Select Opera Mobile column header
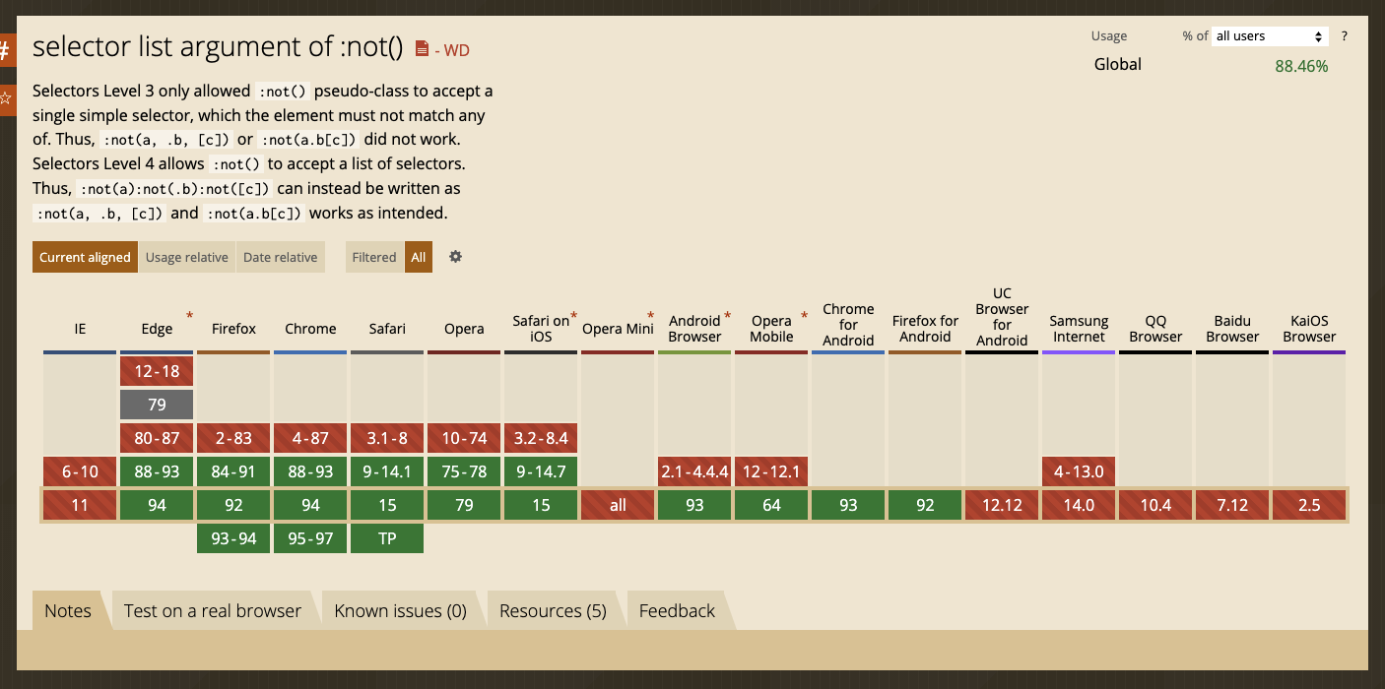This screenshot has width=1385, height=689. coord(771,329)
